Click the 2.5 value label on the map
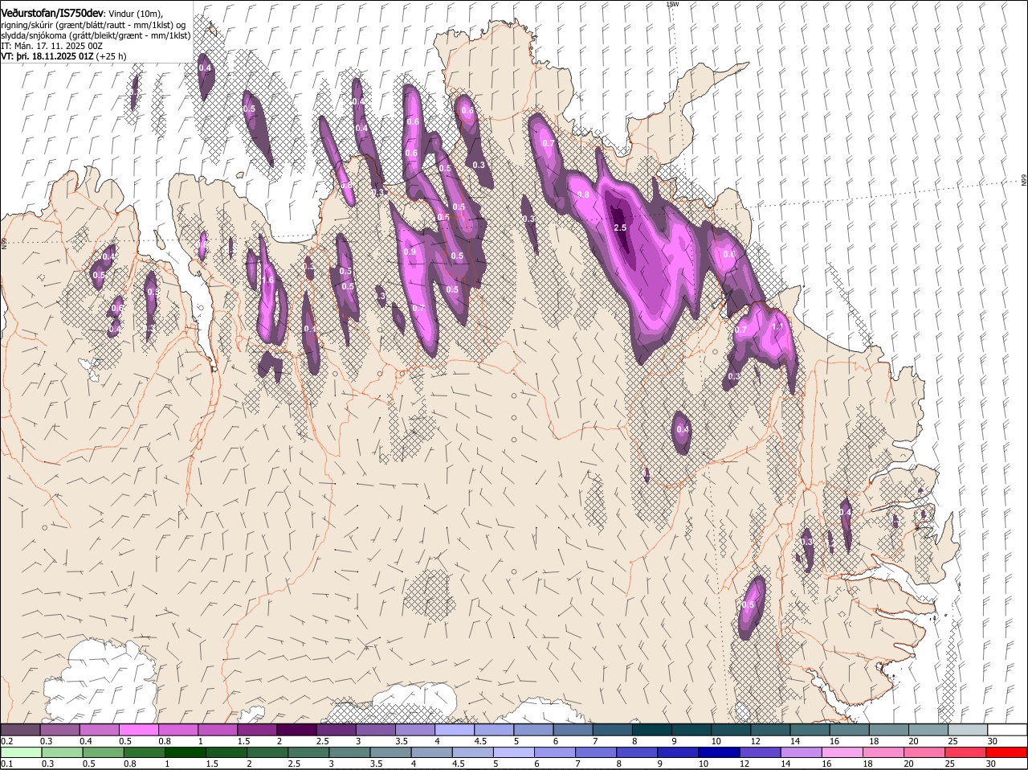 pos(620,228)
